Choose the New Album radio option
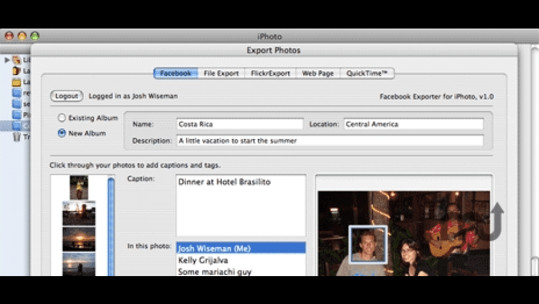 [x=61, y=133]
